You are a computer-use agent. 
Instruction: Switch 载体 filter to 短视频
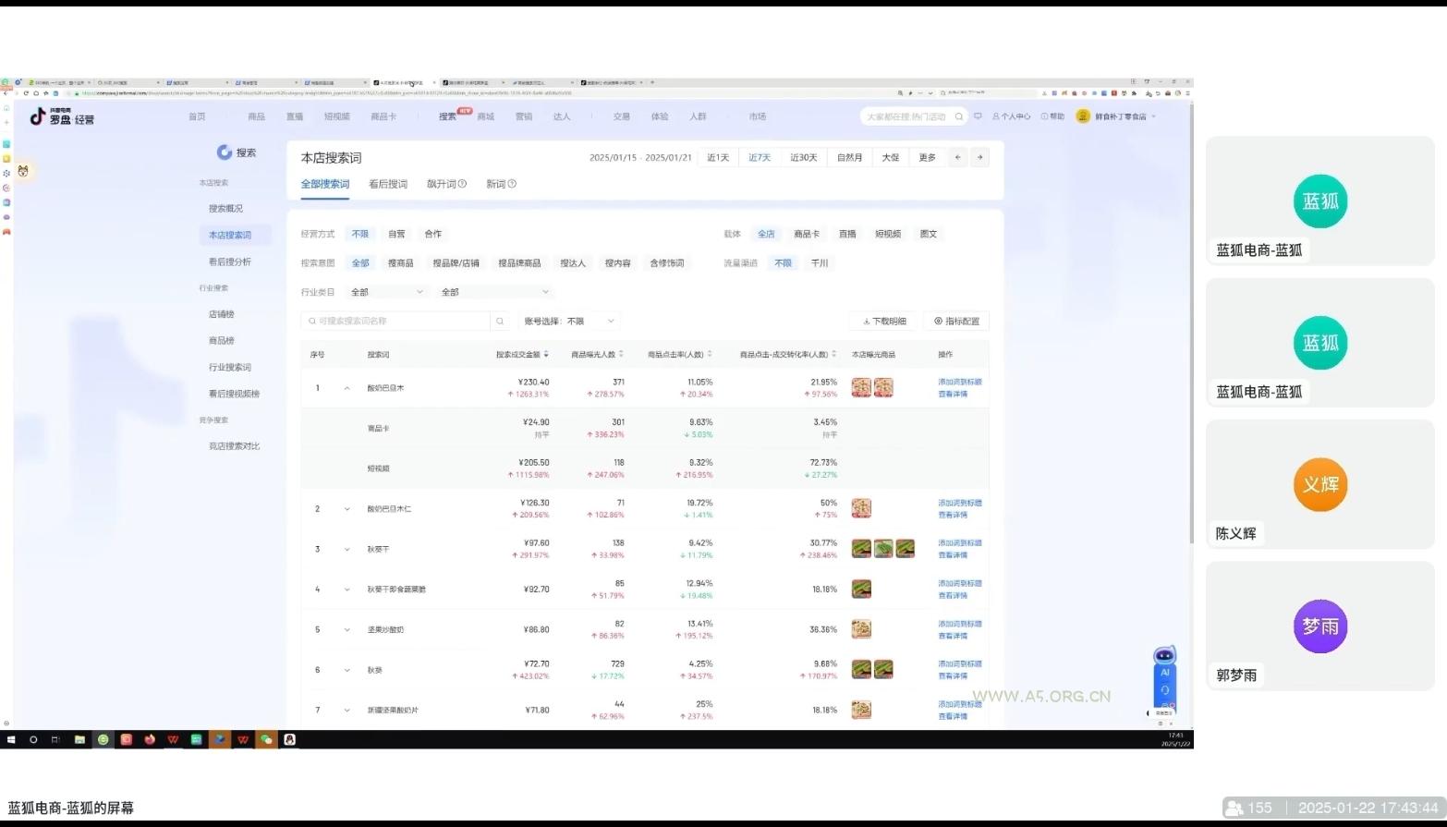[x=887, y=234]
